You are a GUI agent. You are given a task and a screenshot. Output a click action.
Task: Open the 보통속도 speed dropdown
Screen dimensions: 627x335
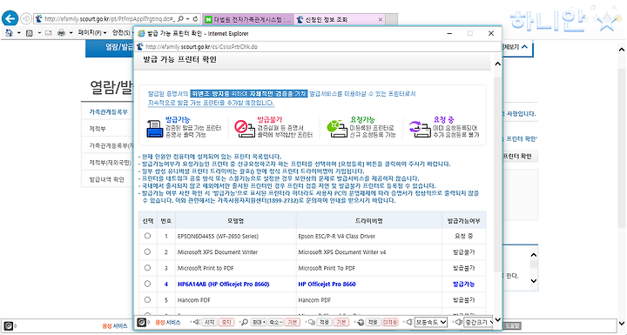point(431,322)
